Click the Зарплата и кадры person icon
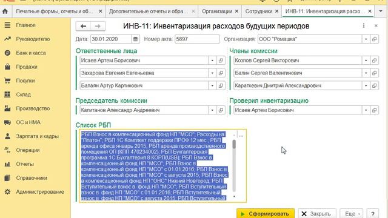388x218 pixels. click(x=7, y=136)
